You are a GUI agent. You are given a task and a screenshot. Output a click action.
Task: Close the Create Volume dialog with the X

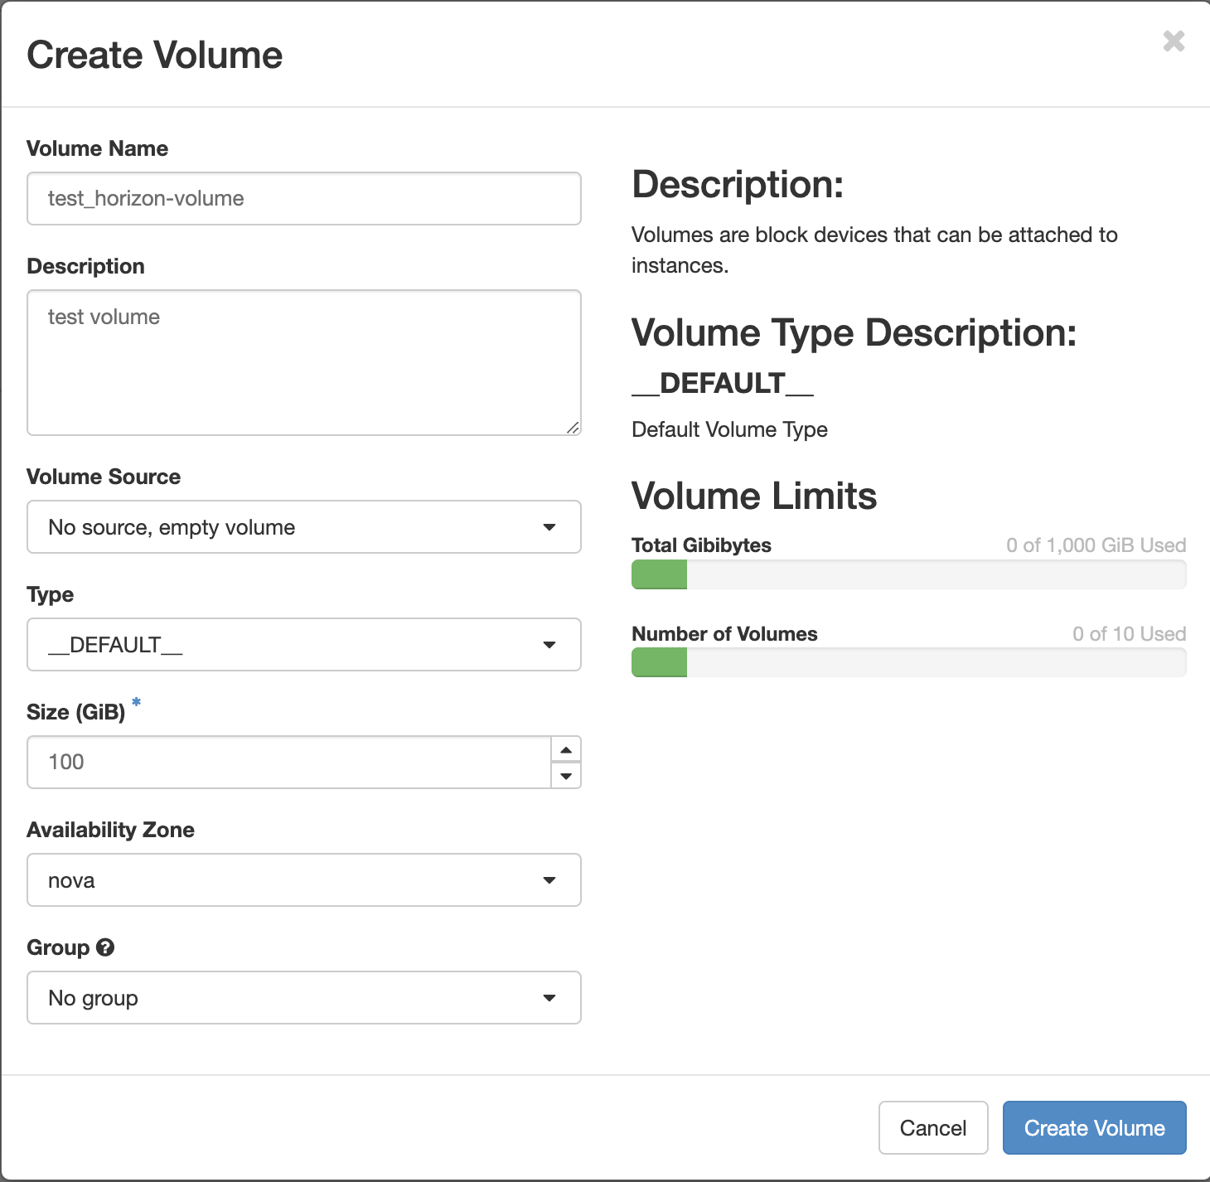click(1174, 41)
